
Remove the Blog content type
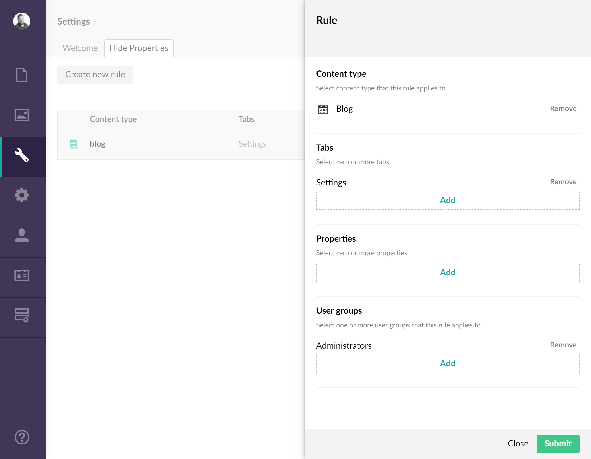(x=563, y=109)
